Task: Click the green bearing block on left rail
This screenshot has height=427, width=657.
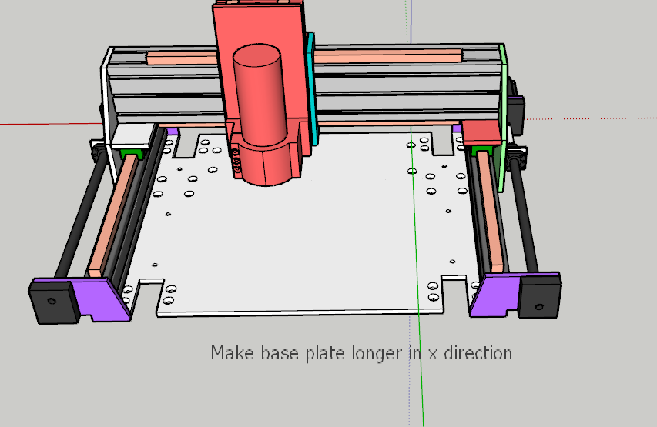Action: pyautogui.click(x=132, y=152)
